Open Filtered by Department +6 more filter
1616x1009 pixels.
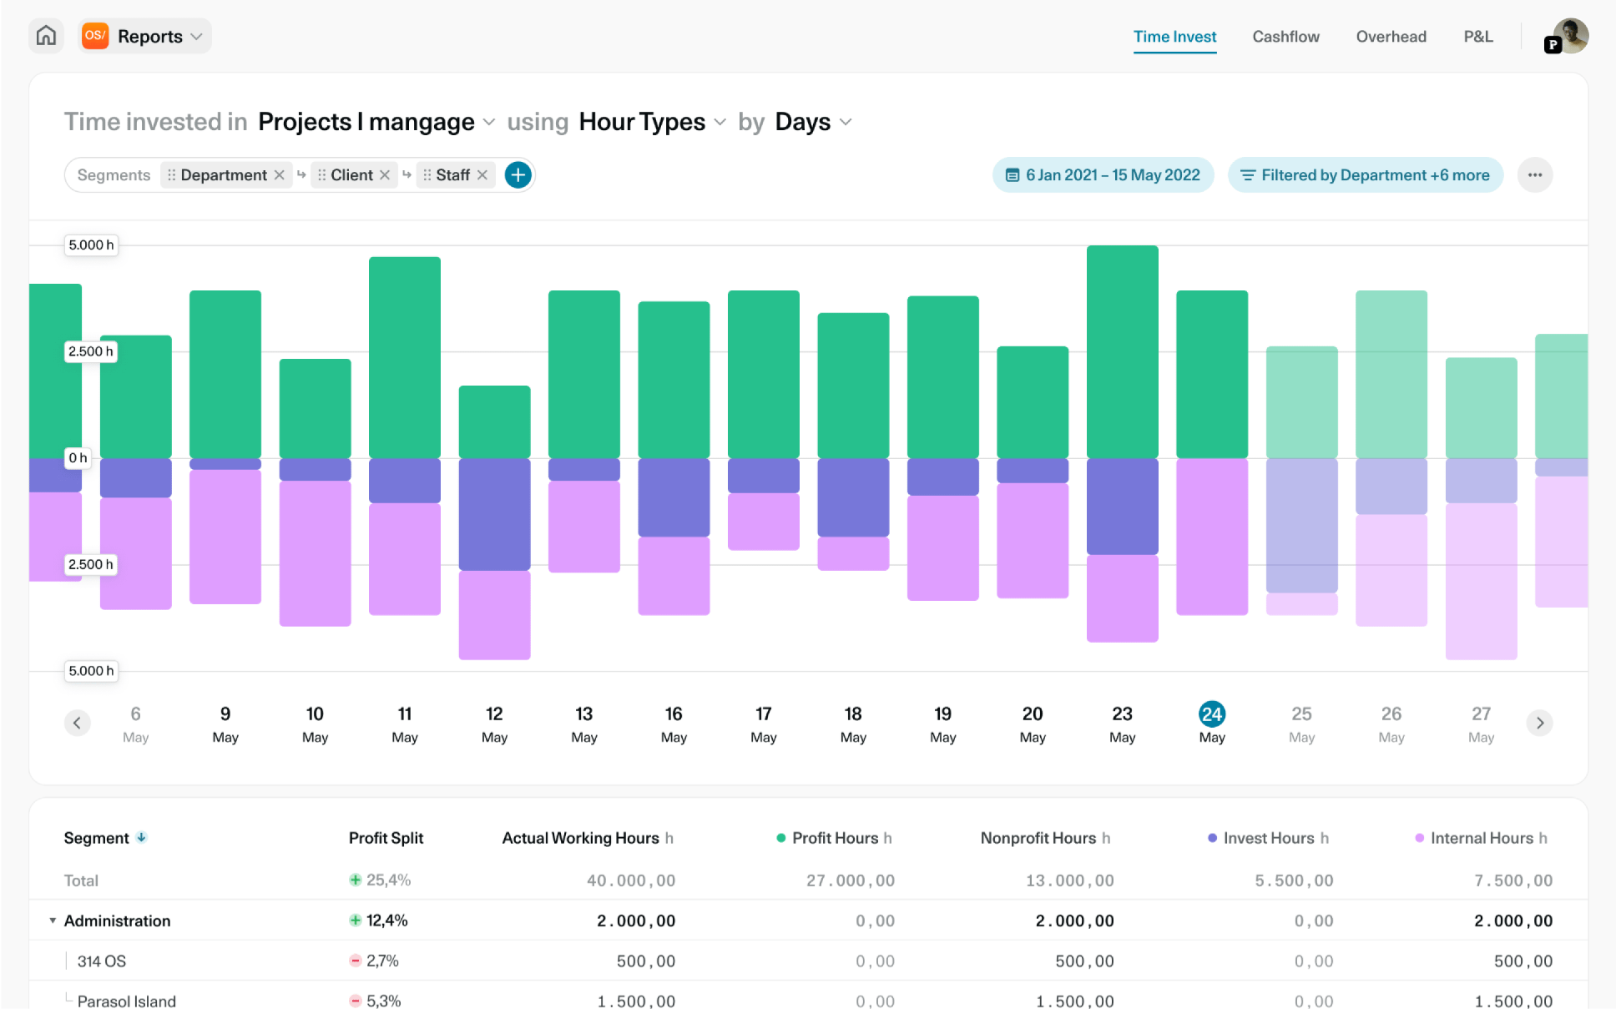[x=1365, y=175]
